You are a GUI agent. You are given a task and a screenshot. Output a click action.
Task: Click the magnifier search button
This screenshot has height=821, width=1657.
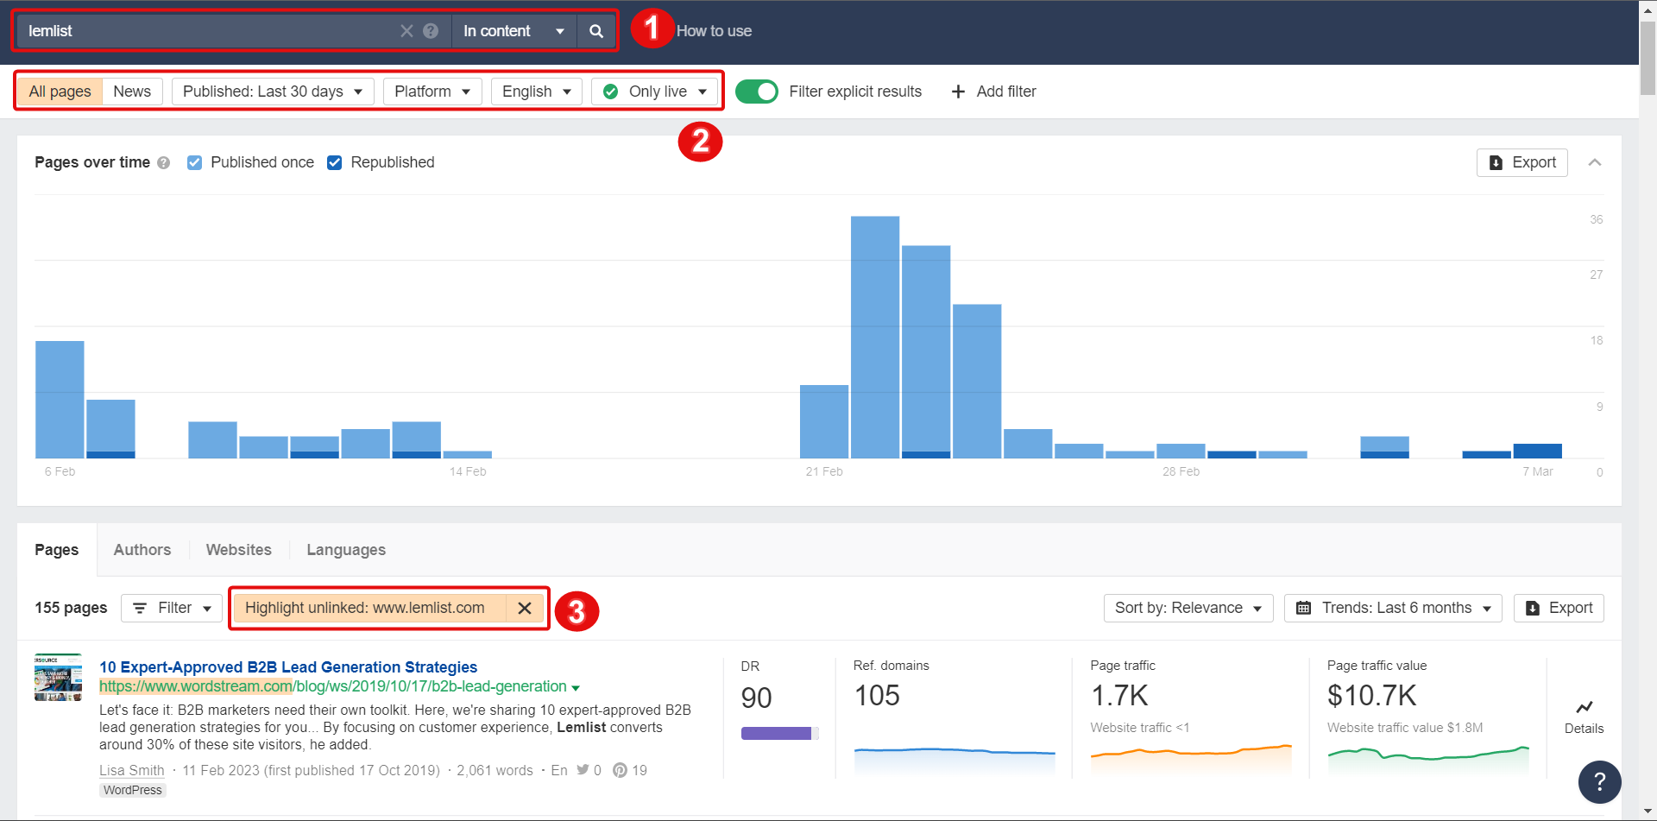tap(595, 31)
